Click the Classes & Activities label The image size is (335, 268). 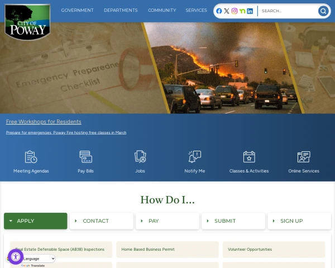[x=249, y=171]
